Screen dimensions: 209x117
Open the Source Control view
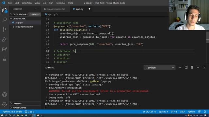click(4, 30)
